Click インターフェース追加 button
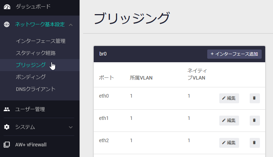 tap(234, 54)
